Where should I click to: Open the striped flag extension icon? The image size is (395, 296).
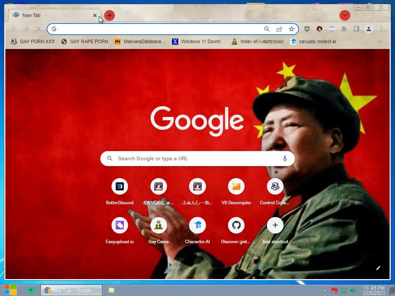tap(332, 29)
